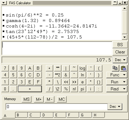Click the backslash root key

[58, 82]
